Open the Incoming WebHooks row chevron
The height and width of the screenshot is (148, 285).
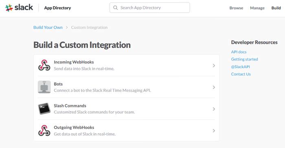[x=214, y=66]
